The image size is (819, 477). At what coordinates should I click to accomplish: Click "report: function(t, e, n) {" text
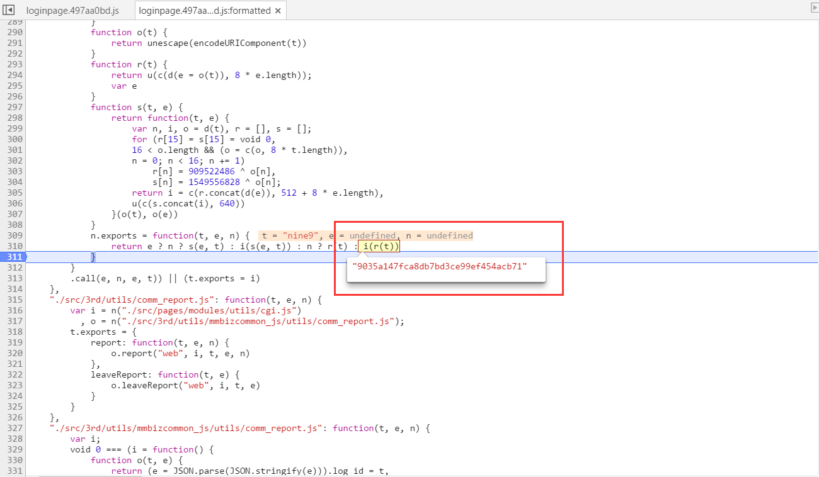click(160, 342)
